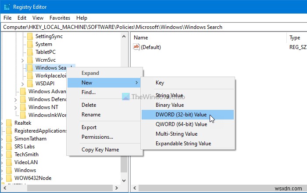Image resolution: width=307 pixels, height=193 pixels.
Task: Click the Type column header
Action: click(x=295, y=38)
